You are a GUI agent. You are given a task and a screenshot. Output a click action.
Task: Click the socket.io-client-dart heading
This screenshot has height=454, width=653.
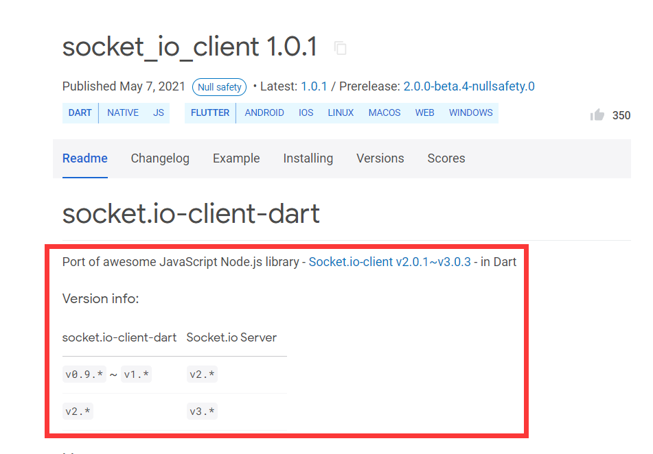click(x=191, y=213)
